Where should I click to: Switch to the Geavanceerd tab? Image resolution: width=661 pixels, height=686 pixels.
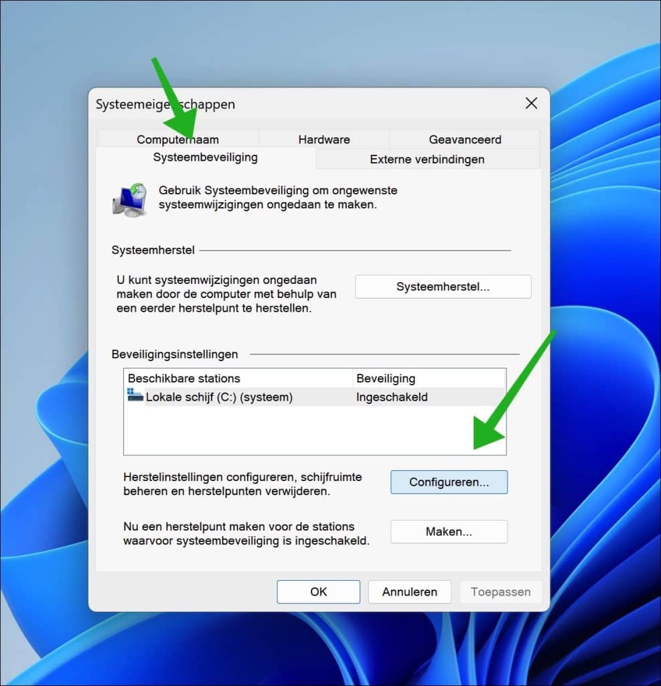tap(465, 139)
